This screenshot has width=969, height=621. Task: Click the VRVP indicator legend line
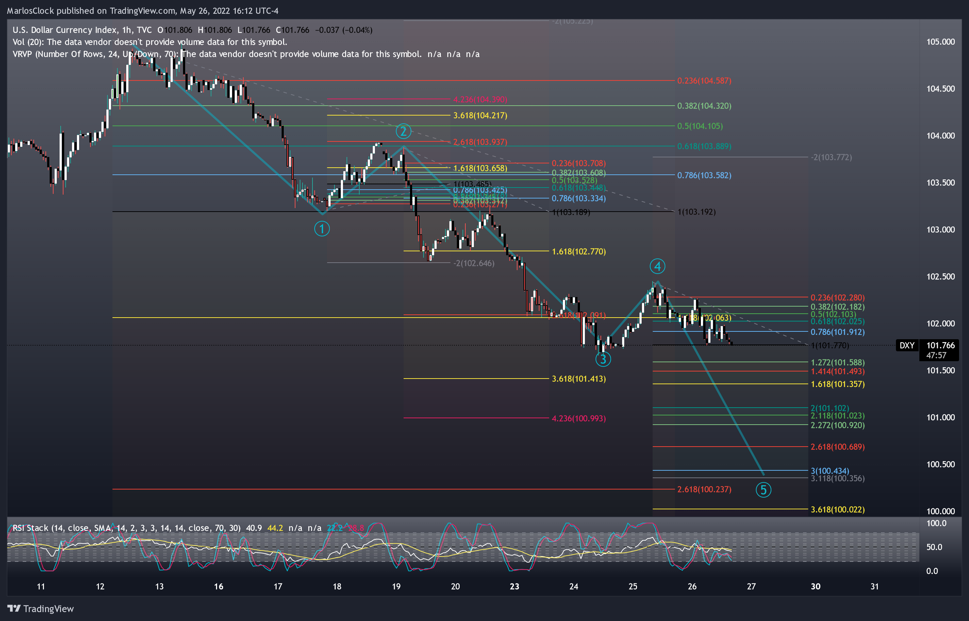(246, 54)
